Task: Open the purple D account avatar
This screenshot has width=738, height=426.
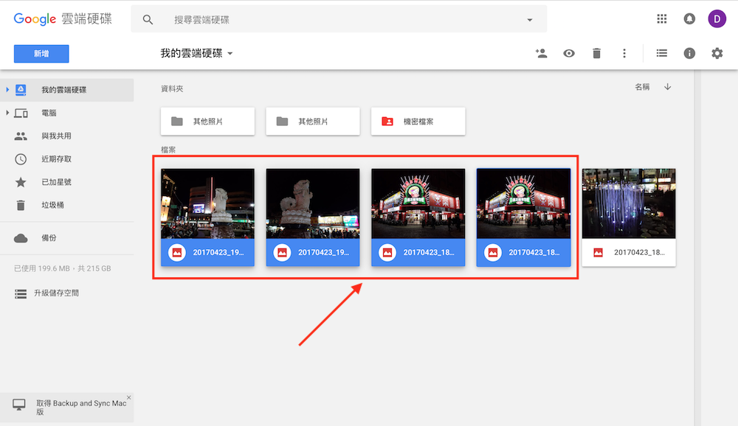Action: pos(717,19)
